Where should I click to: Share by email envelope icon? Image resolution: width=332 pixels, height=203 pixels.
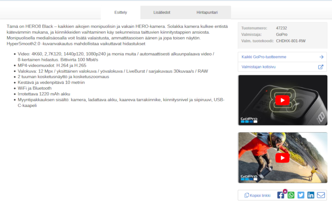(x=321, y=195)
